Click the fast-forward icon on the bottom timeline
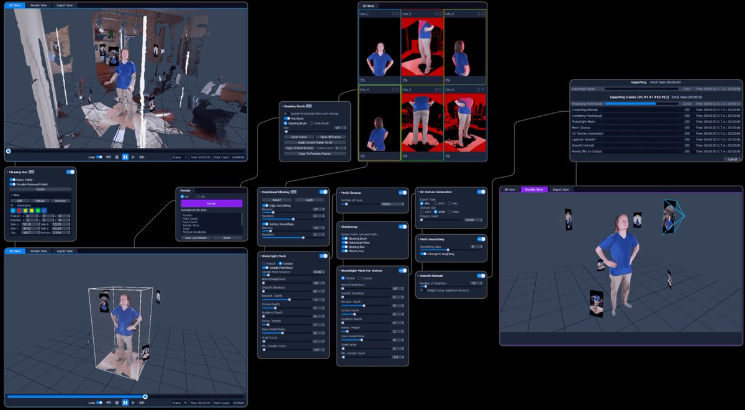This screenshot has height=410, width=745. [142, 402]
